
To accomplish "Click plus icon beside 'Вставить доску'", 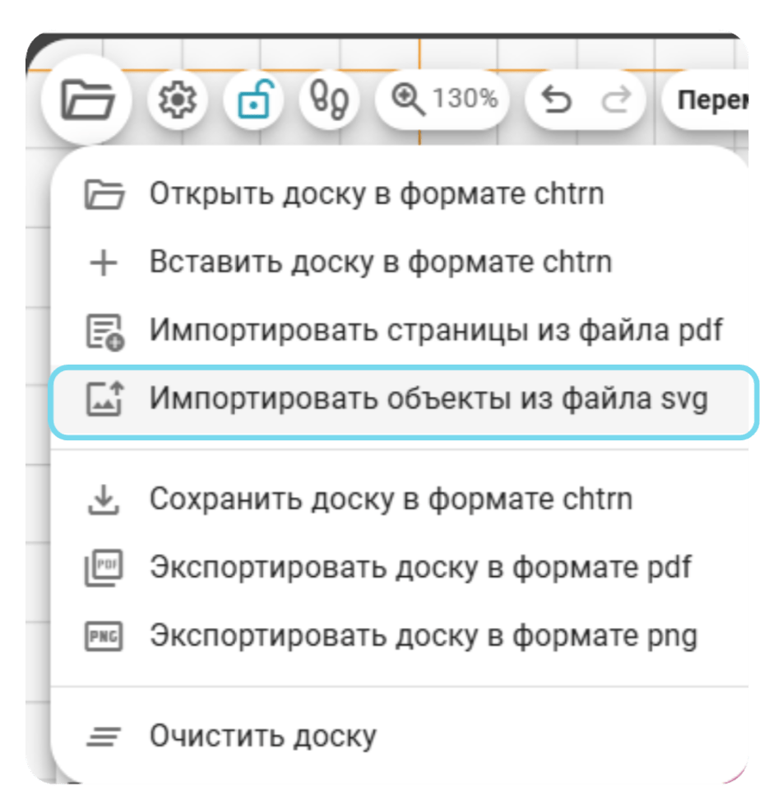I will tap(104, 263).
